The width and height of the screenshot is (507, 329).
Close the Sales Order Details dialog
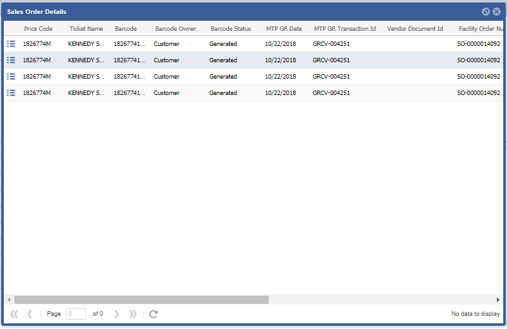[496, 11]
